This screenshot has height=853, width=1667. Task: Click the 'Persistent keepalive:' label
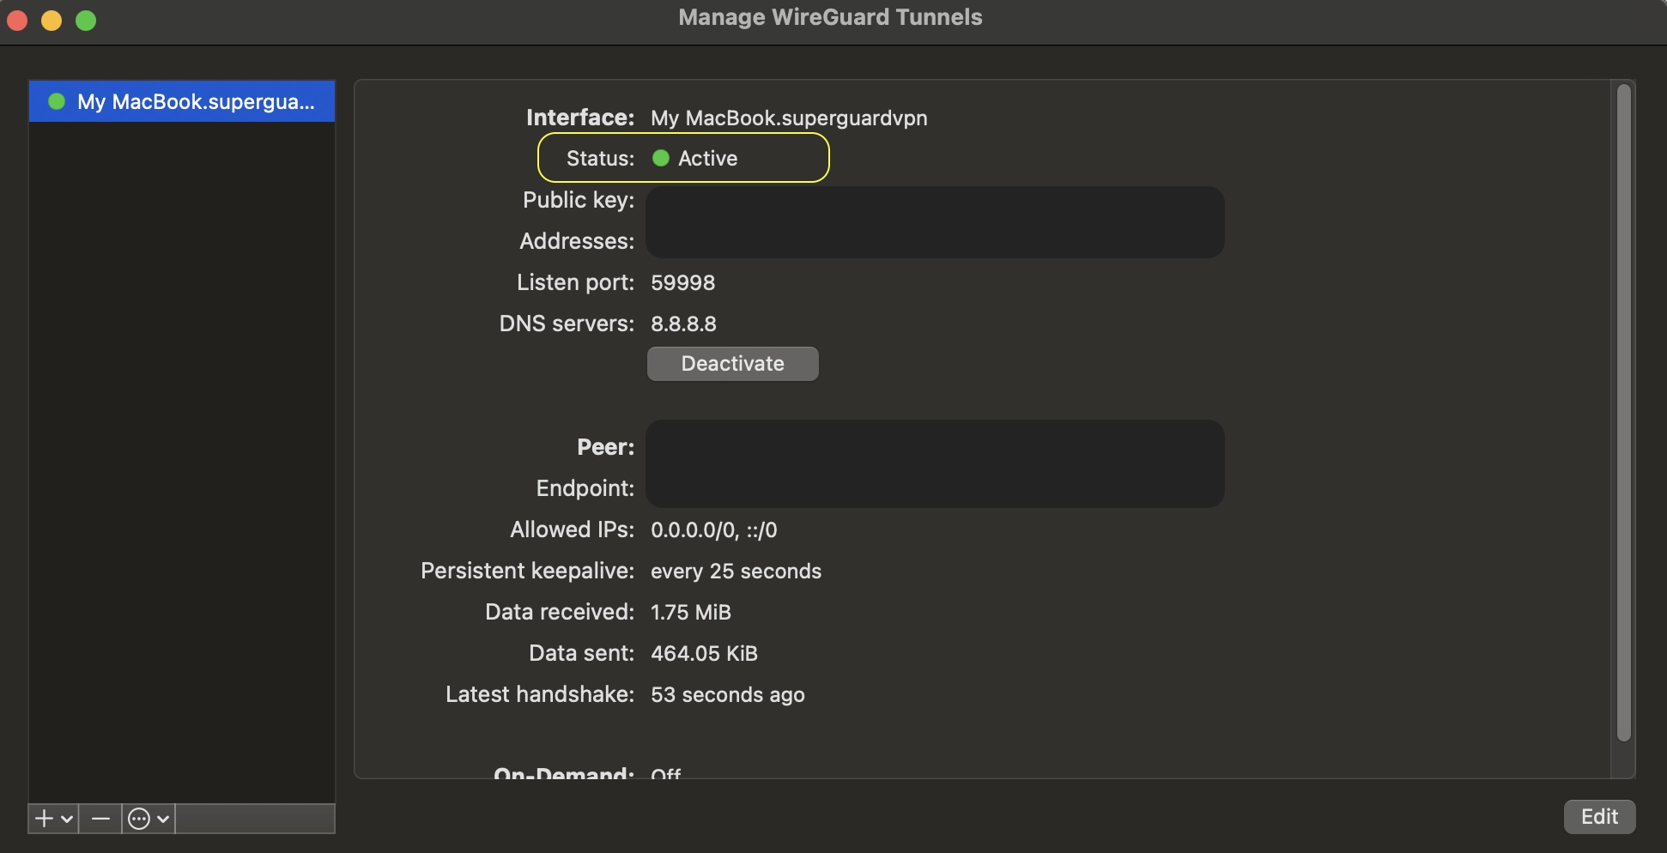pyautogui.click(x=528, y=571)
